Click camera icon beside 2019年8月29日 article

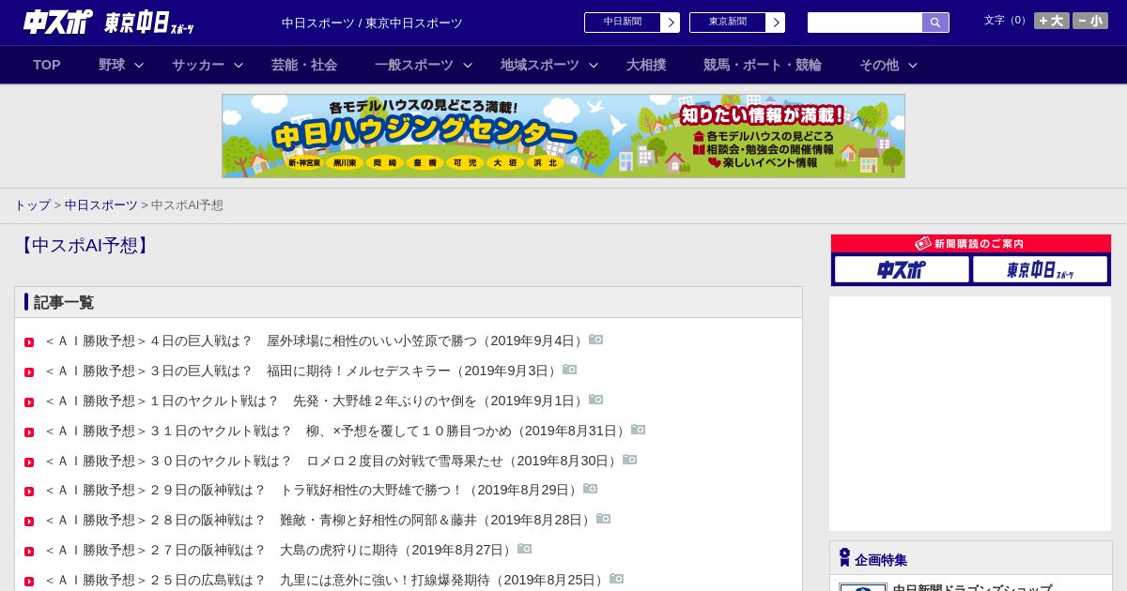coord(591,489)
